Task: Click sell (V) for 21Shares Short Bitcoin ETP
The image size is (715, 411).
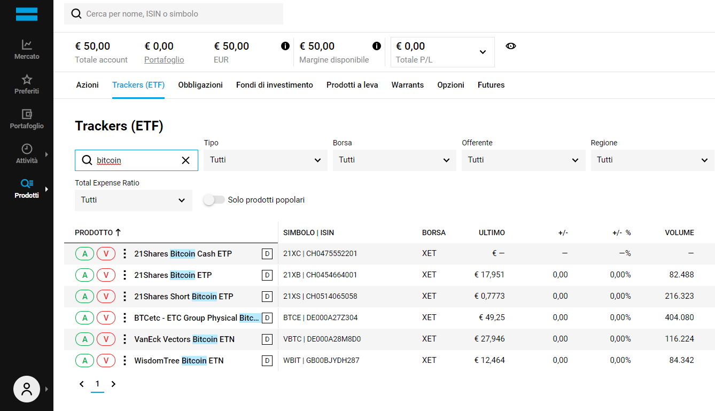Action: [106, 297]
